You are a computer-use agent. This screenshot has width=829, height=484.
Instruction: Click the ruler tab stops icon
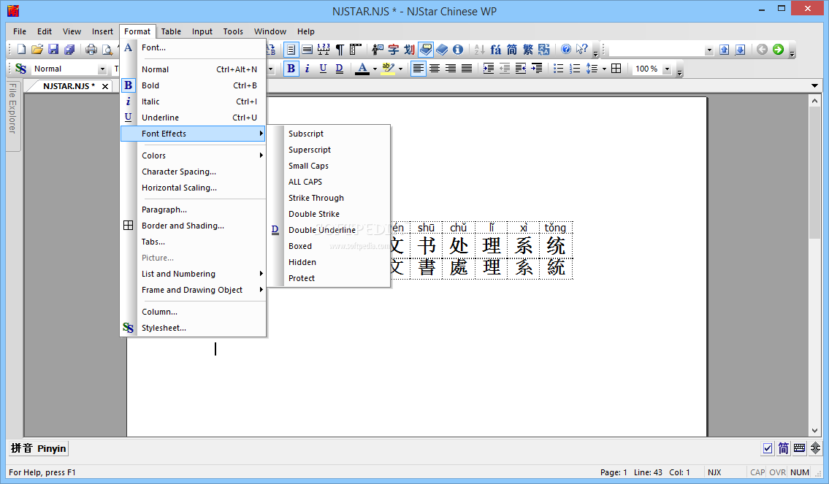tap(355, 50)
